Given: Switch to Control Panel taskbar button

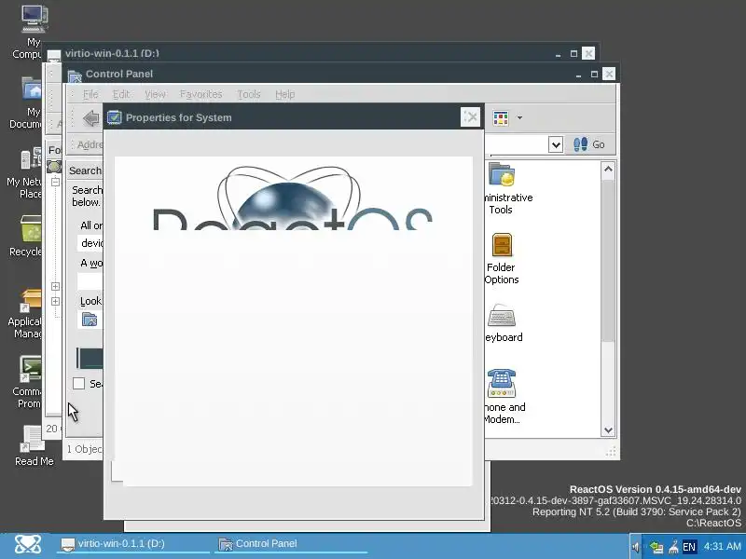Looking at the screenshot, I should [290, 544].
